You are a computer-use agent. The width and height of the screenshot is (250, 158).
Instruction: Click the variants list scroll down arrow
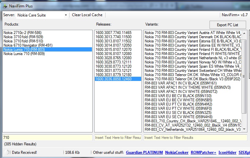(x=244, y=129)
